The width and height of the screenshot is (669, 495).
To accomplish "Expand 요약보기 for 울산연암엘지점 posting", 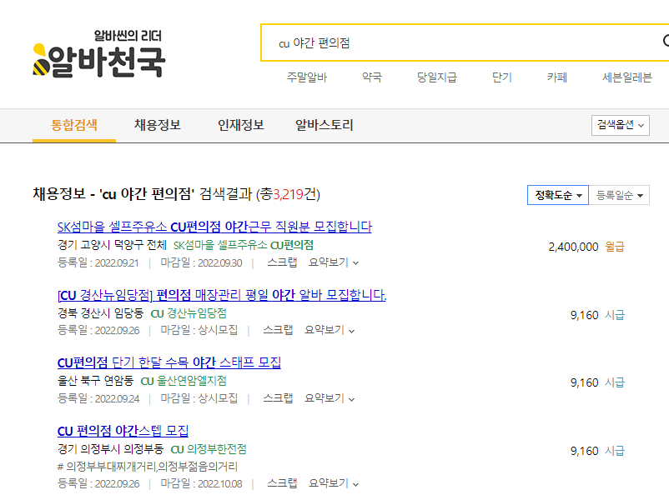I will coord(329,398).
